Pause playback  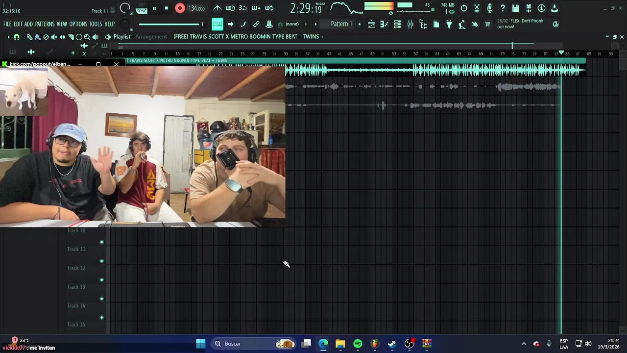click(x=154, y=8)
